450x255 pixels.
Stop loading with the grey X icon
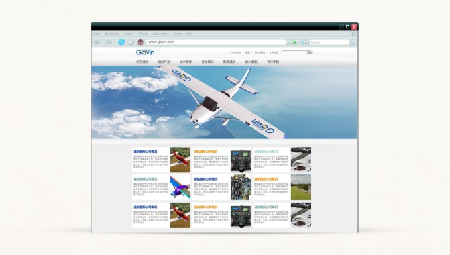click(131, 42)
